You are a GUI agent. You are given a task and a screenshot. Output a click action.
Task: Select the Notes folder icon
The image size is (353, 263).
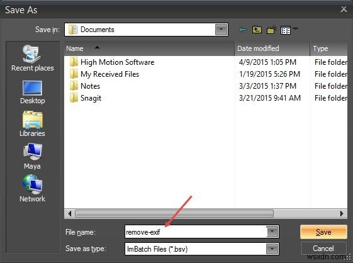74,86
